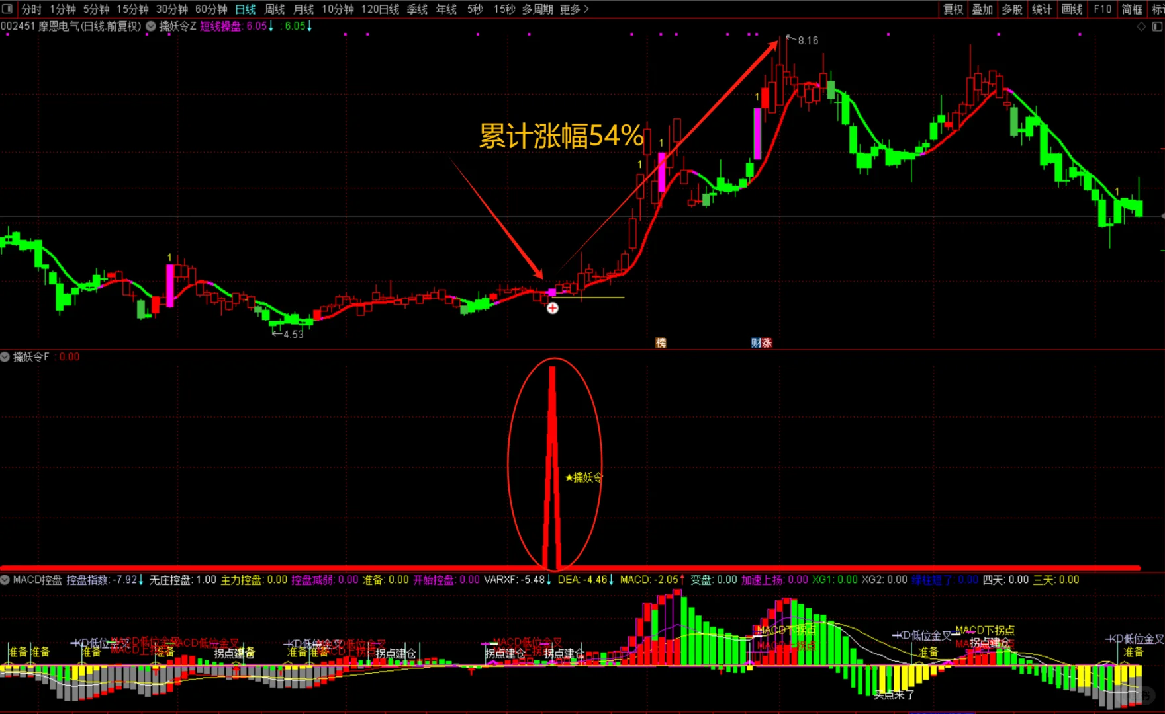Expand the 更多 periods menu
Screen dimensions: 1165x714
pos(575,9)
